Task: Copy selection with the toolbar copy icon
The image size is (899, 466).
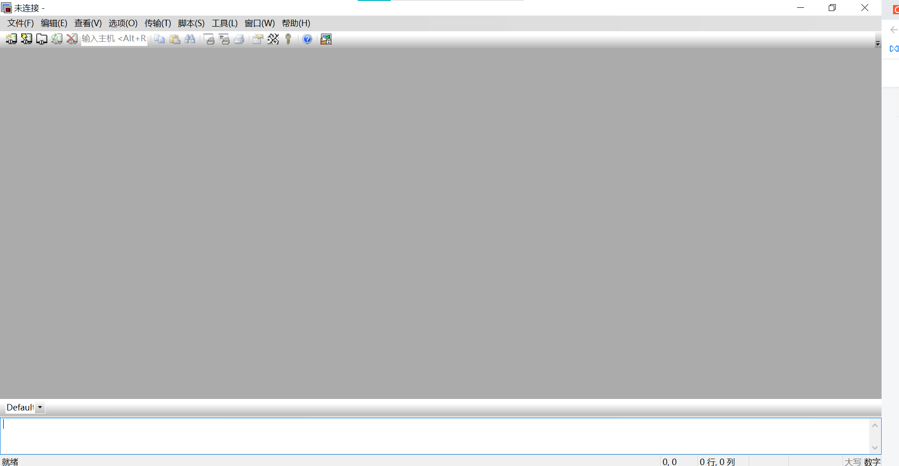Action: pos(160,39)
